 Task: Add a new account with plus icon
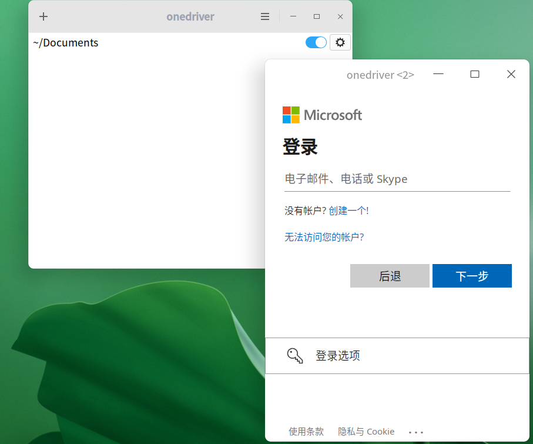click(43, 16)
